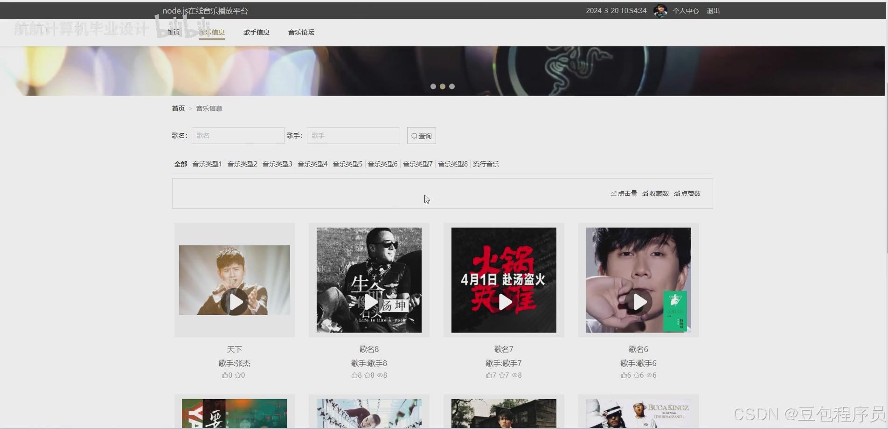Click eye views icon under 歌名8
The height and width of the screenshot is (429, 888).
point(380,375)
